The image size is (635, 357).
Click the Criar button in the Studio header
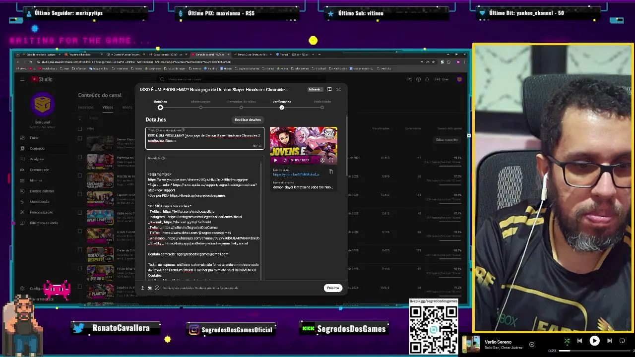[443, 79]
